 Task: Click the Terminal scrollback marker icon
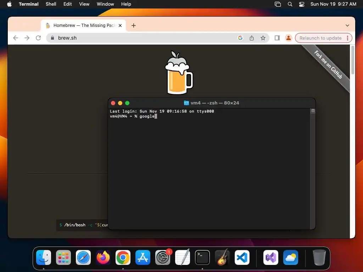pos(313,111)
